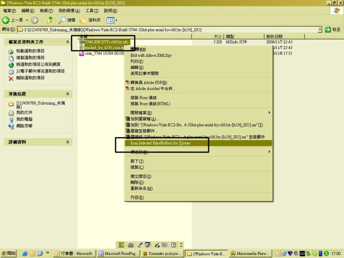
Task: Click the envelope icon for 以電子郵件傳送選取的項目
Action: point(11,72)
